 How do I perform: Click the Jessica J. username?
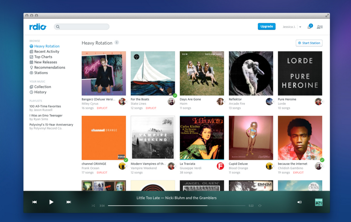click(x=289, y=27)
